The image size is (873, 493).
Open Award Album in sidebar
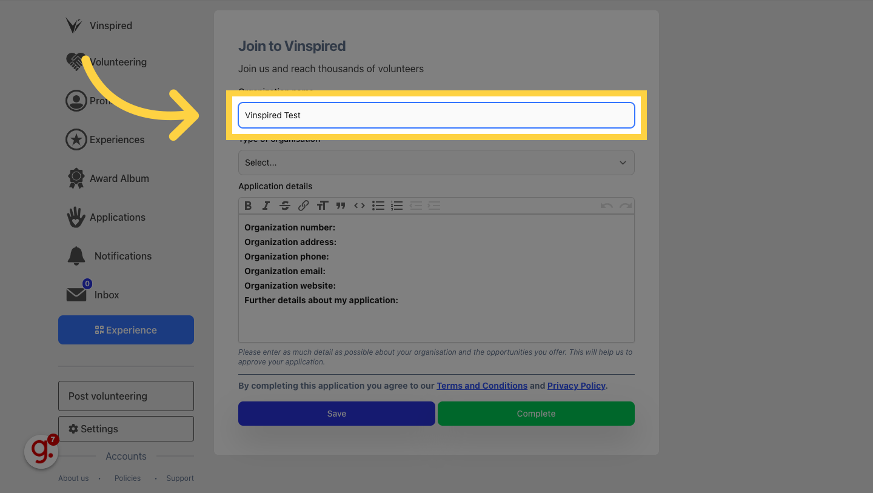[119, 178]
